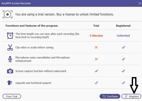Click Trial checkmark for upgrade support row
142x101 pixels.
pyautogui.click(x=96, y=83)
